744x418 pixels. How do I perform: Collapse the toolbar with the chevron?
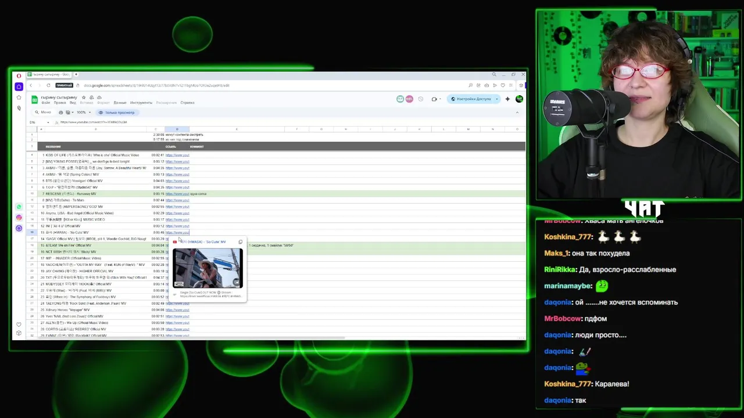coord(517,112)
